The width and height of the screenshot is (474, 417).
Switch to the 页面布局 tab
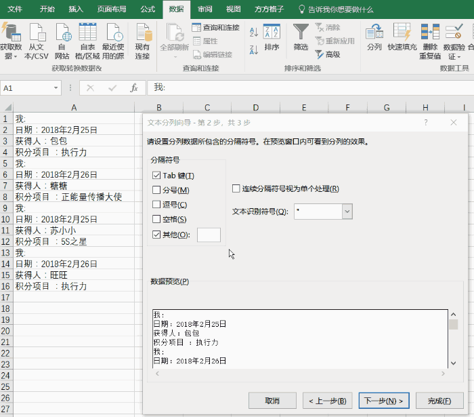point(112,9)
